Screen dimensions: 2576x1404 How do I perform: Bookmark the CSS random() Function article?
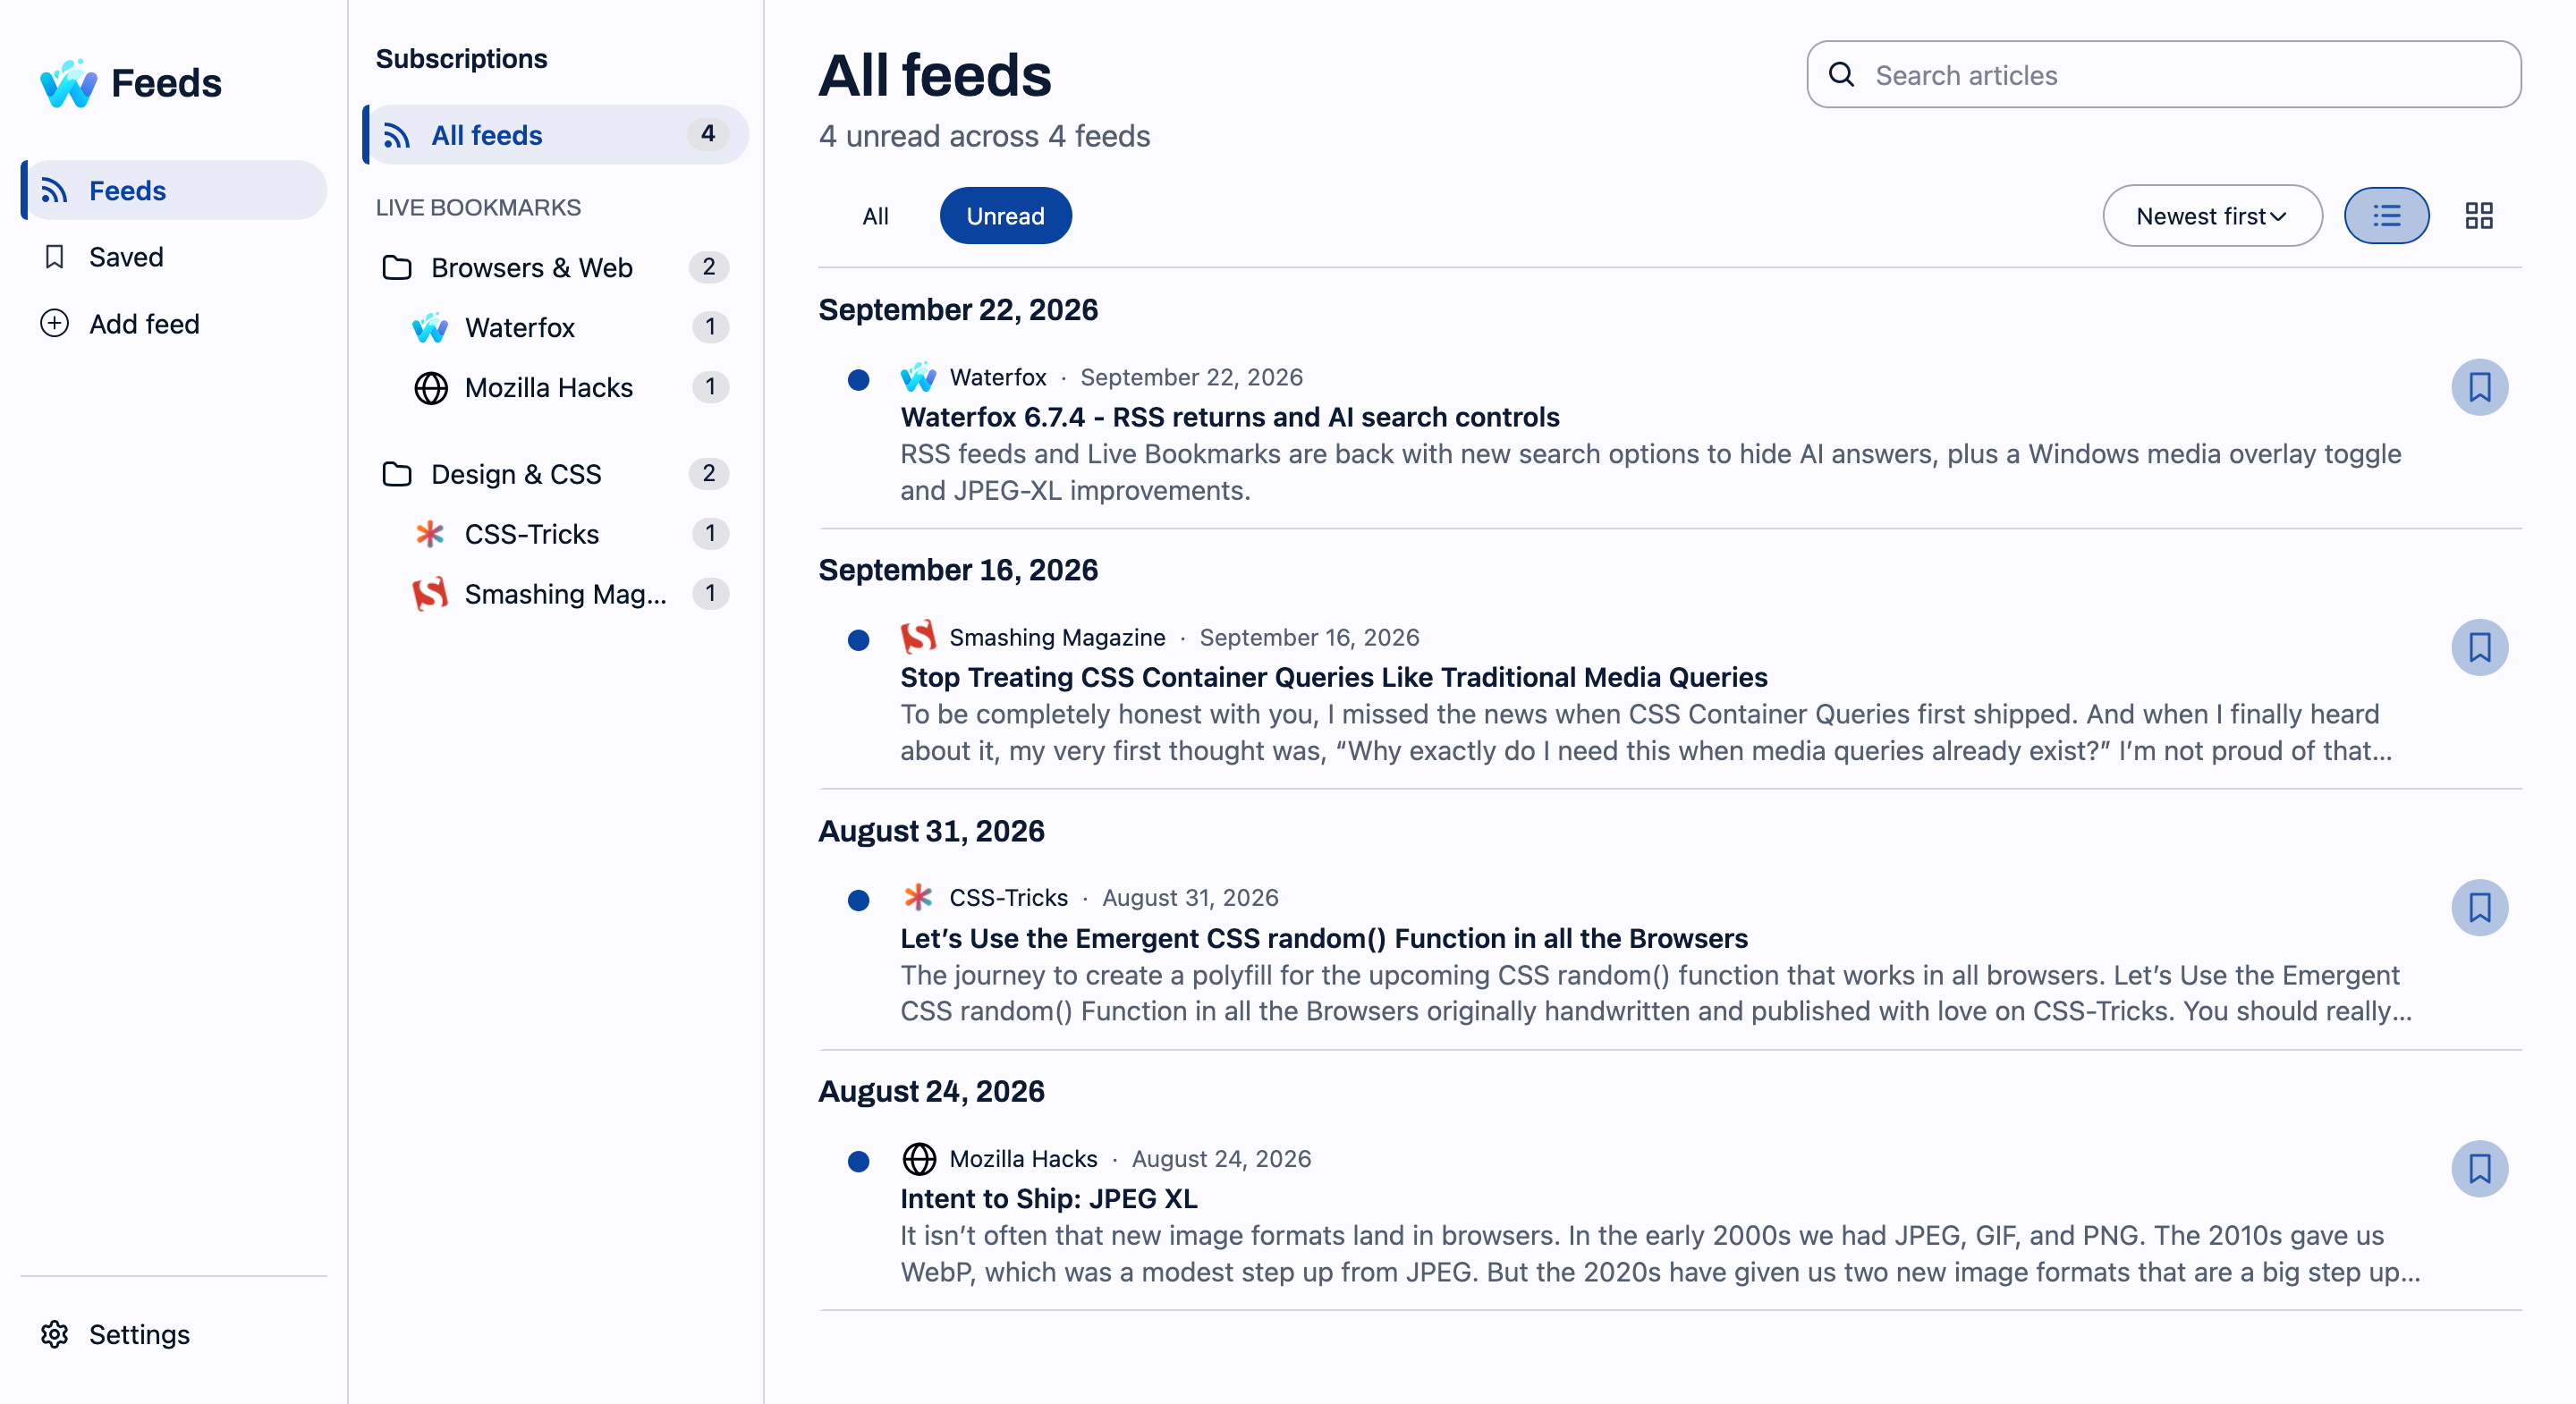coord(2480,908)
